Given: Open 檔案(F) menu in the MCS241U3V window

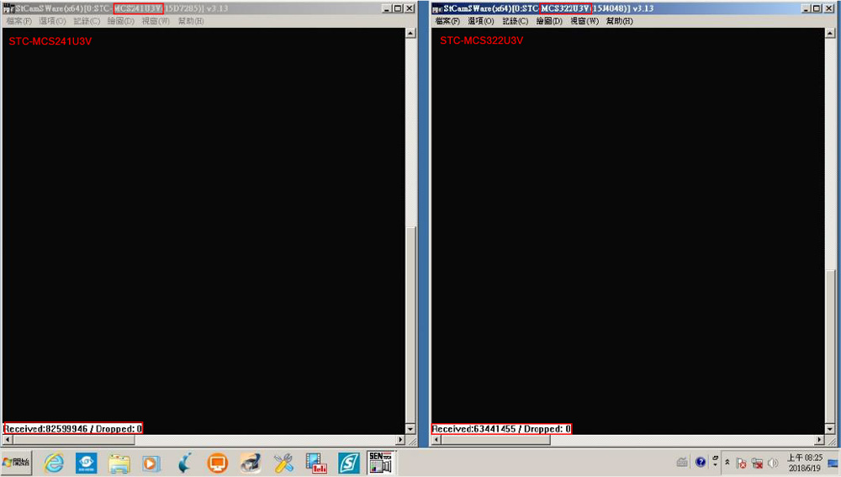Looking at the screenshot, I should pyautogui.click(x=19, y=21).
